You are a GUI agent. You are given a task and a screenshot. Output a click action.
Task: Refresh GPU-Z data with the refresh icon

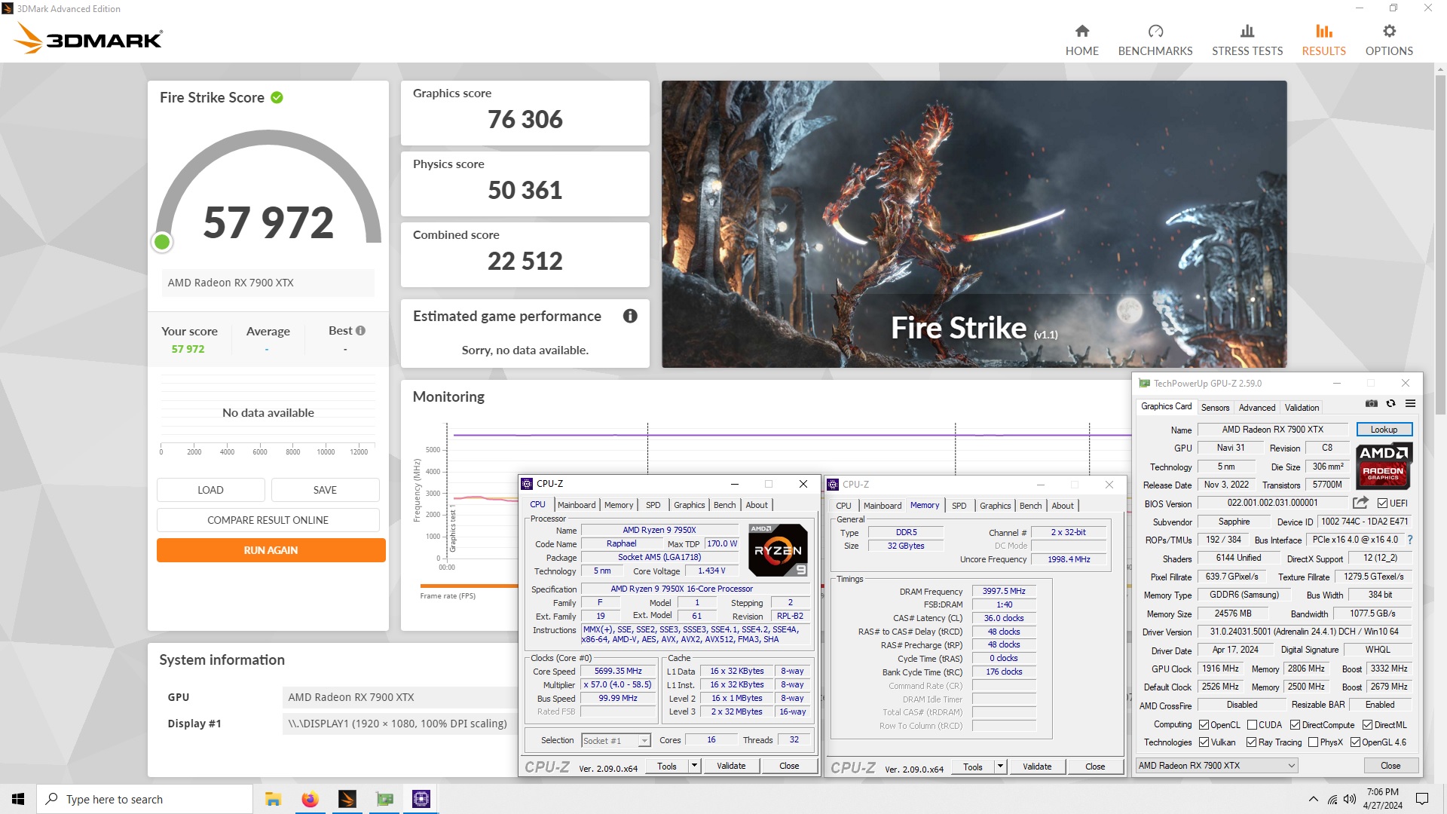pos(1390,404)
